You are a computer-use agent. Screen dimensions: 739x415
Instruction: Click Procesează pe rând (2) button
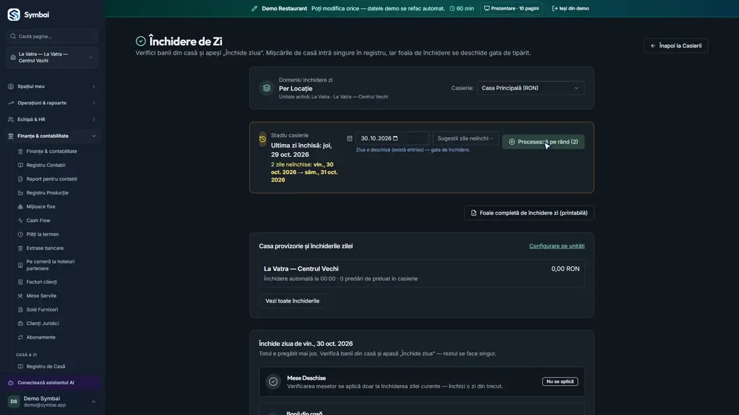(x=543, y=142)
